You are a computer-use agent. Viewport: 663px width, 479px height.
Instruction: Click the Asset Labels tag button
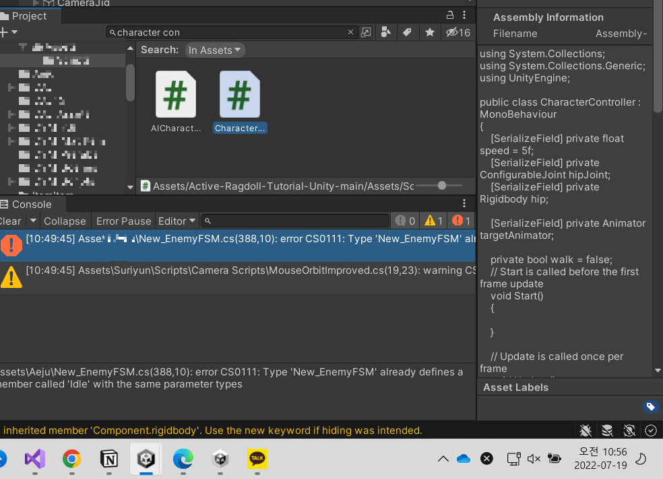click(651, 407)
